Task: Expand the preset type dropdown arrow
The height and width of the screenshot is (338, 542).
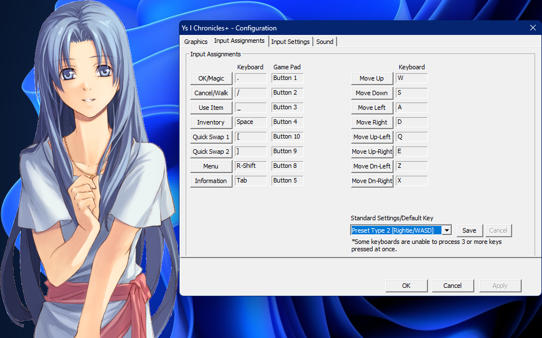Action: pyautogui.click(x=447, y=230)
